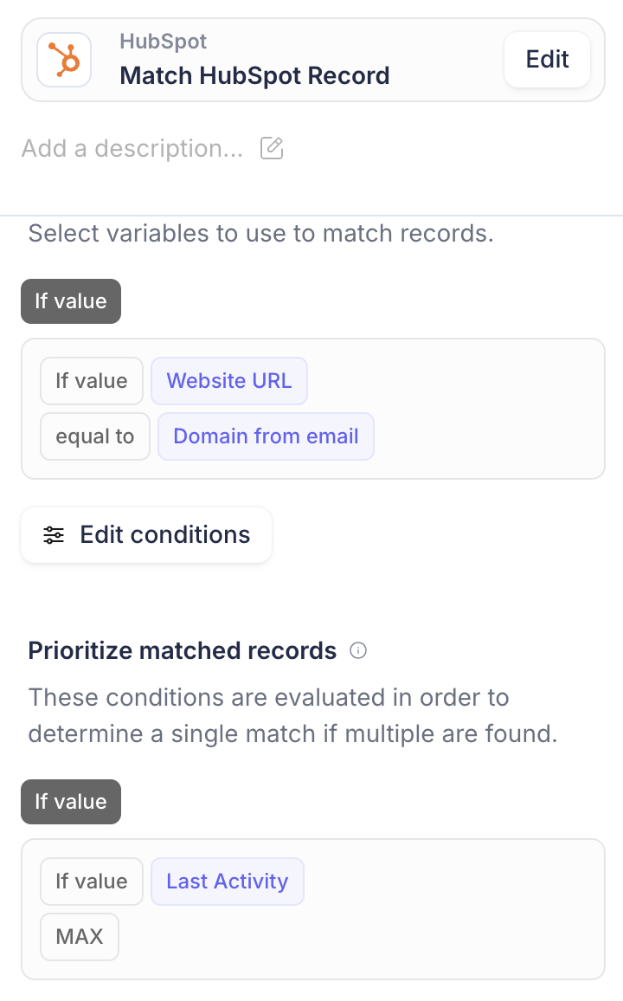Click the Prioritize matched records heading
The width and height of the screenshot is (623, 1001).
[x=183, y=650]
